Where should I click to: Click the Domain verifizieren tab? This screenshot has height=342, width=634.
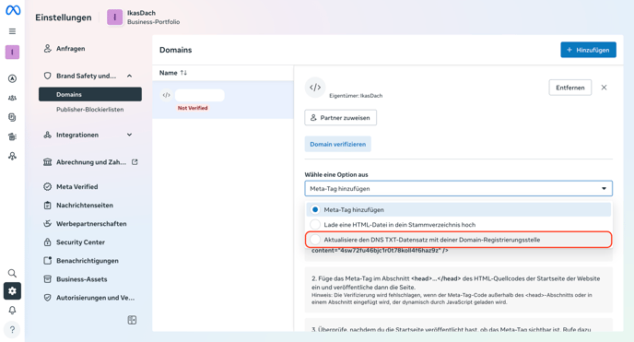tap(337, 145)
